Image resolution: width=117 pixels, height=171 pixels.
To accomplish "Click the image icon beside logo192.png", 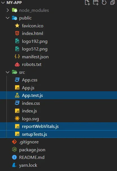I will coord(17,41).
